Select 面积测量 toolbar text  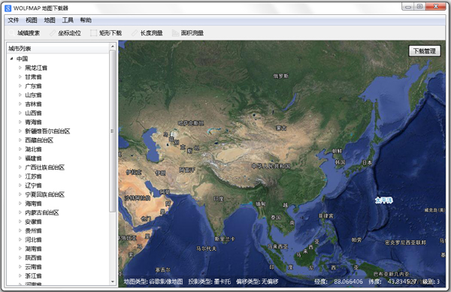click(x=192, y=33)
